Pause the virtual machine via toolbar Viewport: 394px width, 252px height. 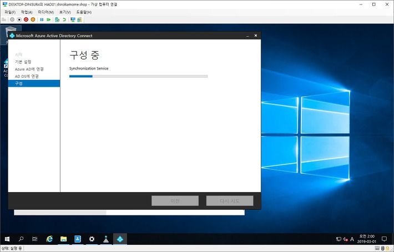pos(42,19)
